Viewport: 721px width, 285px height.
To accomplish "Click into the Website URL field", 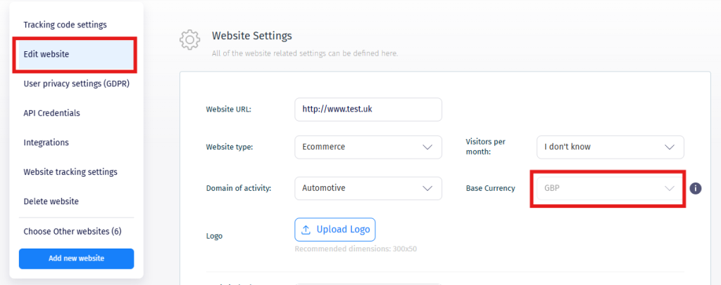I will (368, 110).
